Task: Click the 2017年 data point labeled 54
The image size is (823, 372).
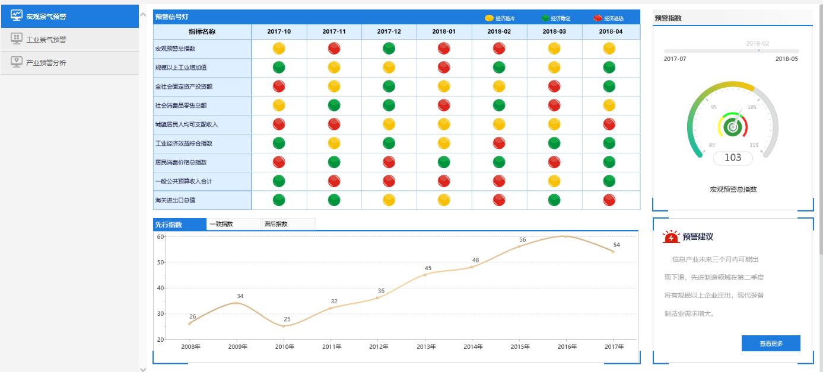Action: click(x=613, y=251)
